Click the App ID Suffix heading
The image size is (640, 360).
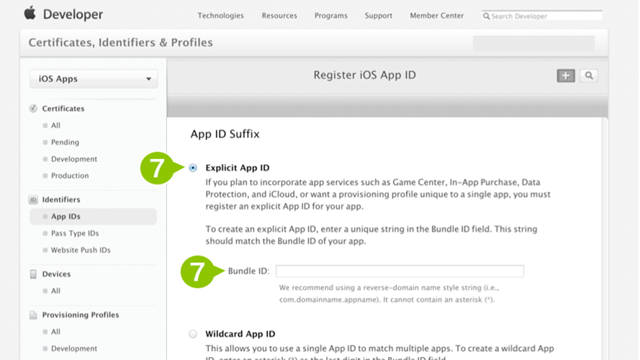[x=225, y=134]
